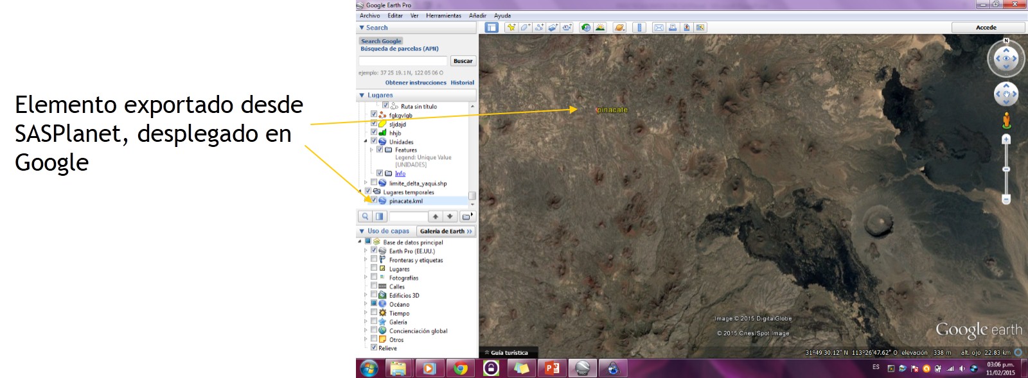Collapse the Lugares panel
Viewport: 1028px width, 378px height.
click(x=362, y=95)
